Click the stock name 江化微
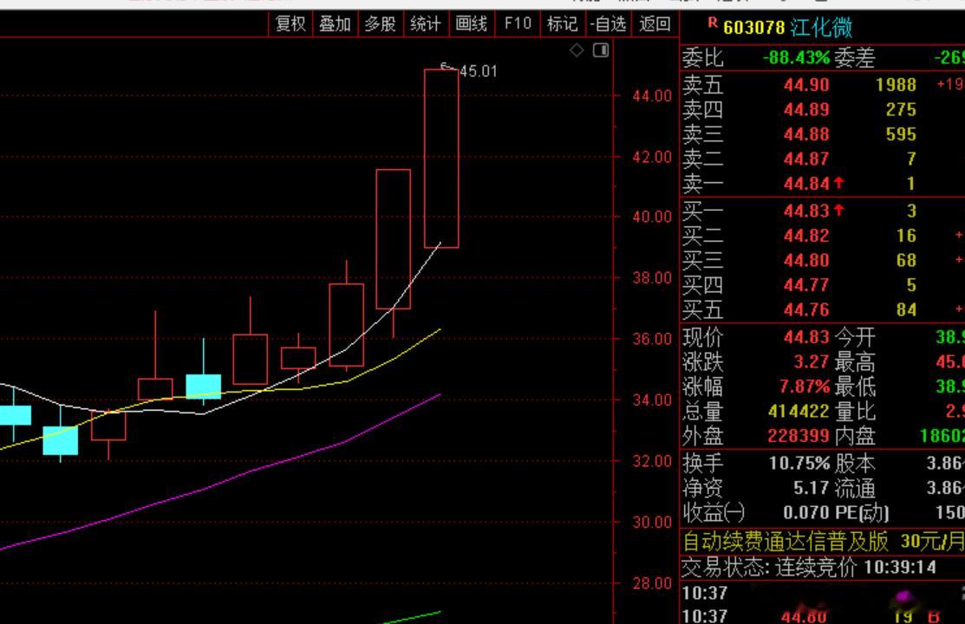Viewport: 965px width, 624px height. coord(821,28)
